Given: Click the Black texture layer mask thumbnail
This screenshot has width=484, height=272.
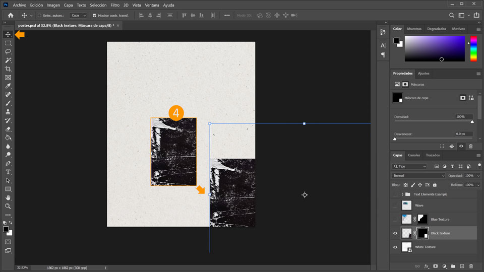Looking at the screenshot, I should click(x=422, y=233).
